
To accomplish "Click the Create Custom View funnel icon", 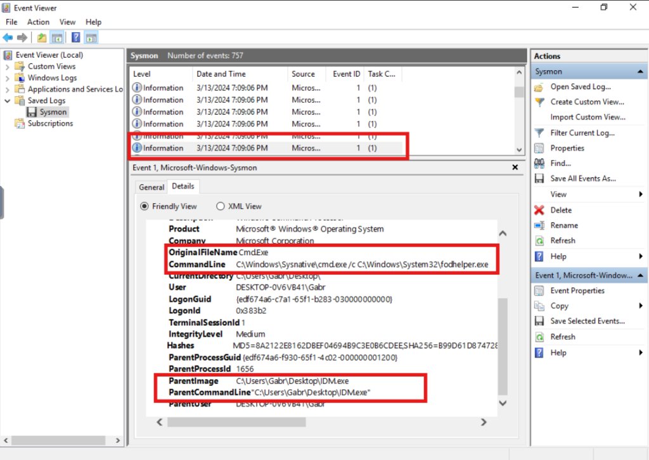I will (x=539, y=102).
